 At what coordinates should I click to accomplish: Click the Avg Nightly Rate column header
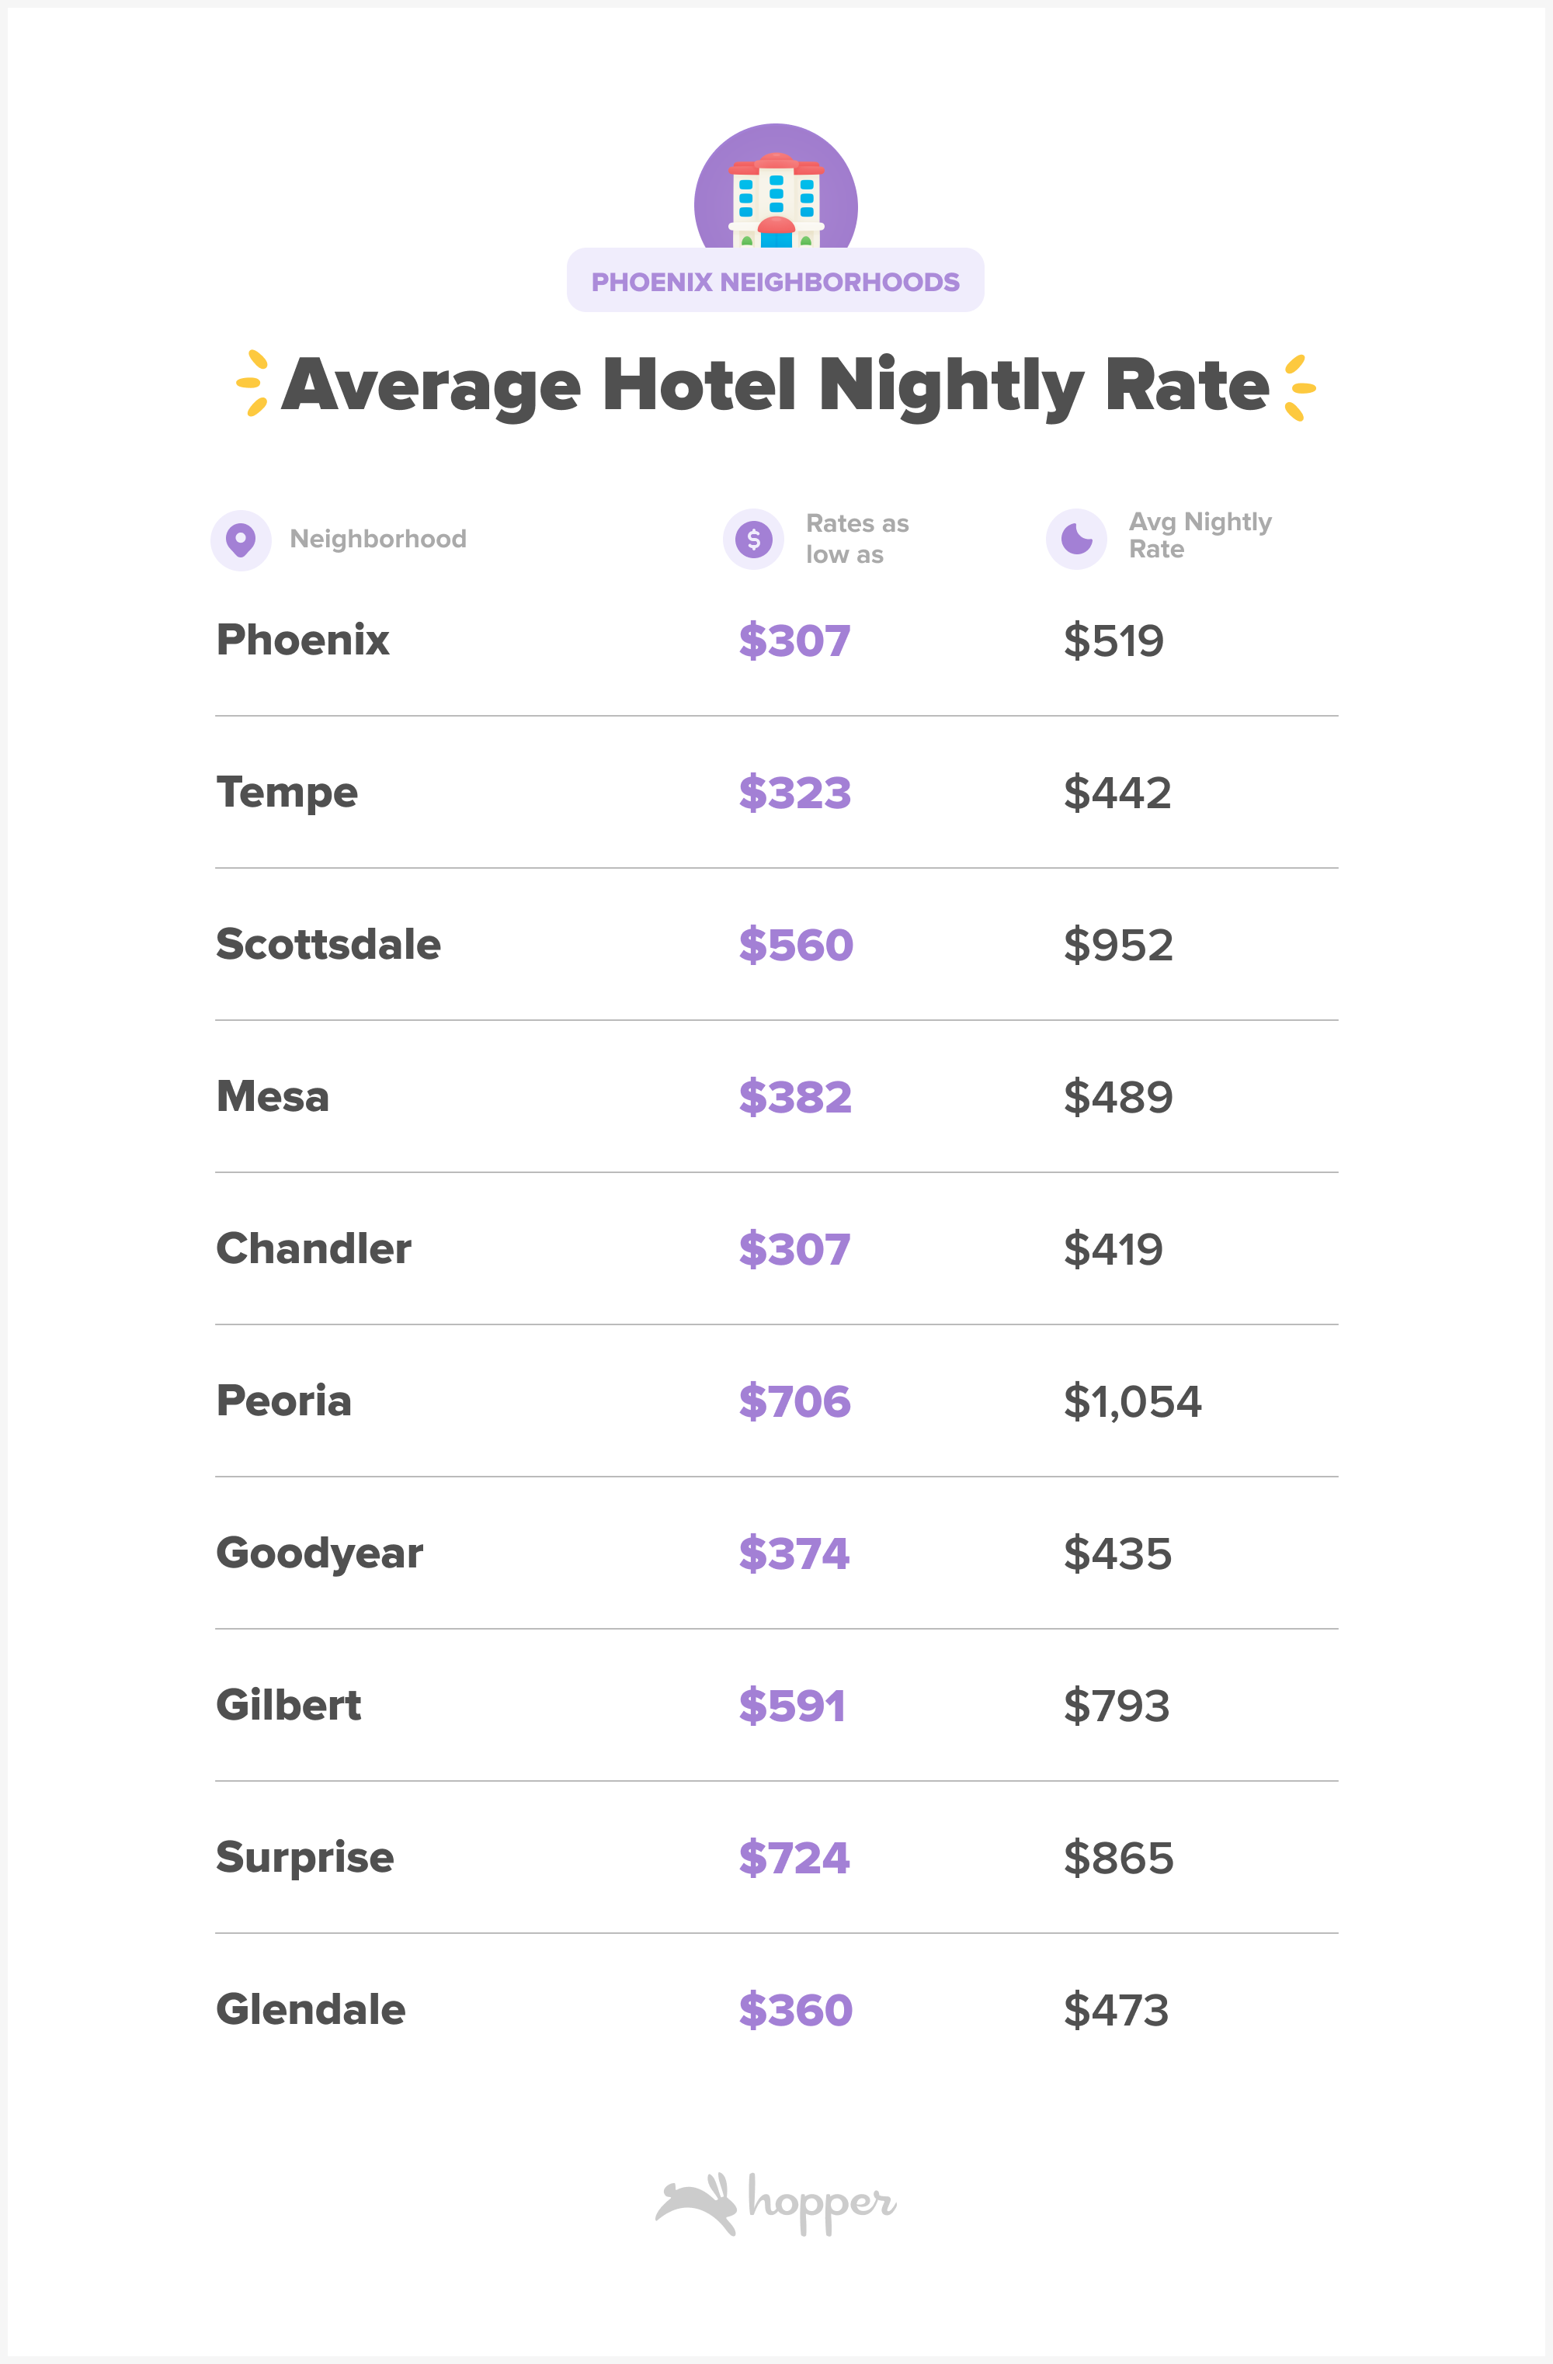1199,536
